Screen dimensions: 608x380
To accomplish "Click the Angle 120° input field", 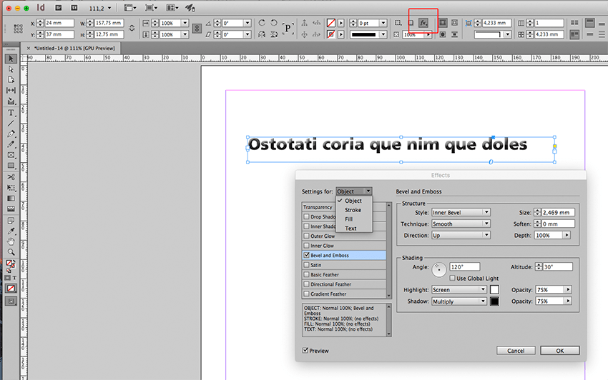I will pos(464,267).
